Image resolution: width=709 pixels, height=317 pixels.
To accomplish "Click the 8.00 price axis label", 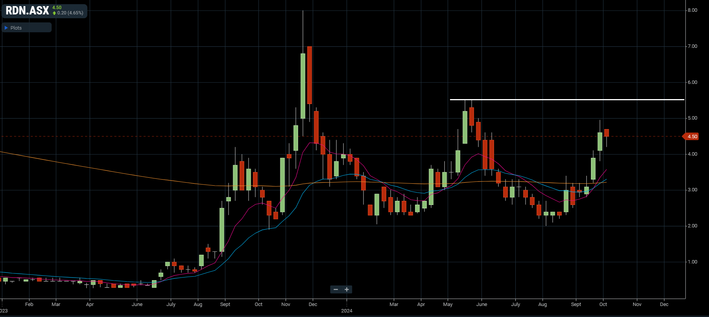I will [693, 10].
